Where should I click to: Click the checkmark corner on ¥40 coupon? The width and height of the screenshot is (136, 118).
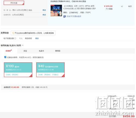click(x=63, y=76)
